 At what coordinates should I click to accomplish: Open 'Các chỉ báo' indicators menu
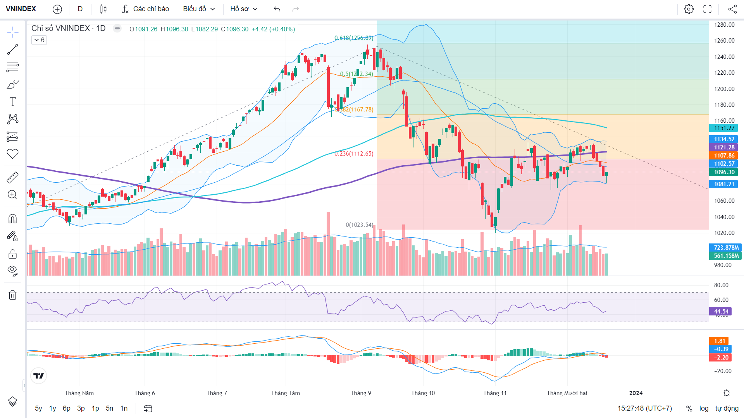pos(145,9)
